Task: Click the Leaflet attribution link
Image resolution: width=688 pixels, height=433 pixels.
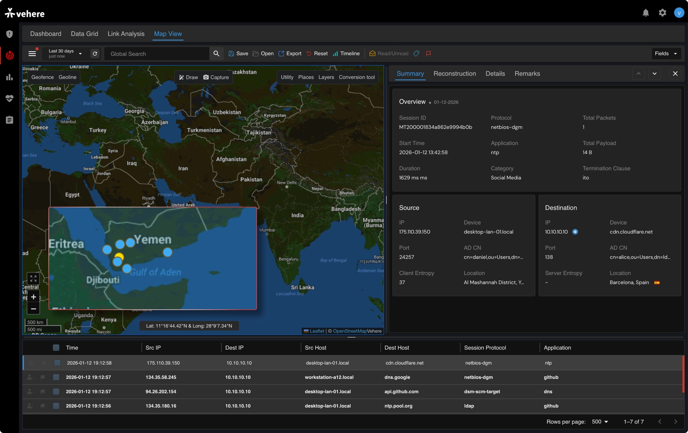Action: pos(317,331)
